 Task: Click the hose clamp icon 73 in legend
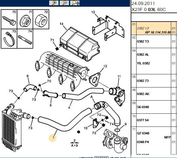pyautogui.click(x=9, y=39)
